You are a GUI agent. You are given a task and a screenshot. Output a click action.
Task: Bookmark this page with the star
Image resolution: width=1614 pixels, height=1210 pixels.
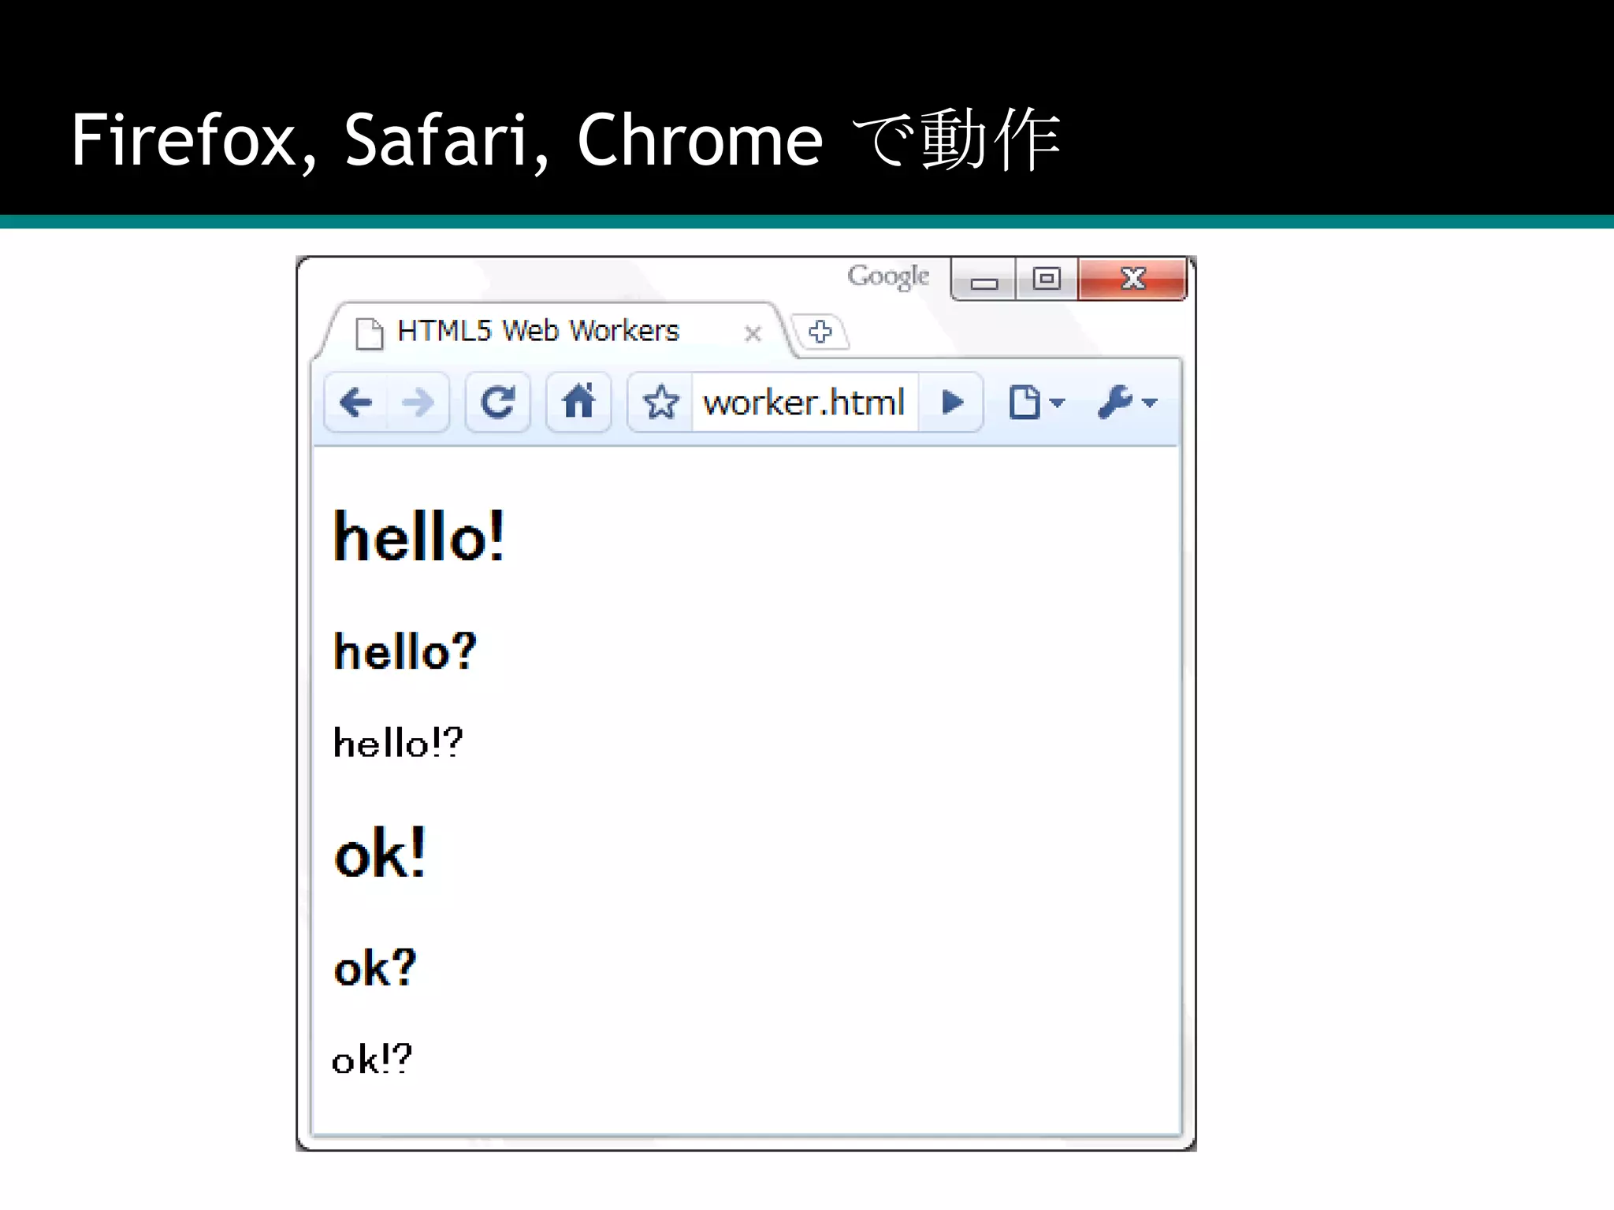(660, 403)
